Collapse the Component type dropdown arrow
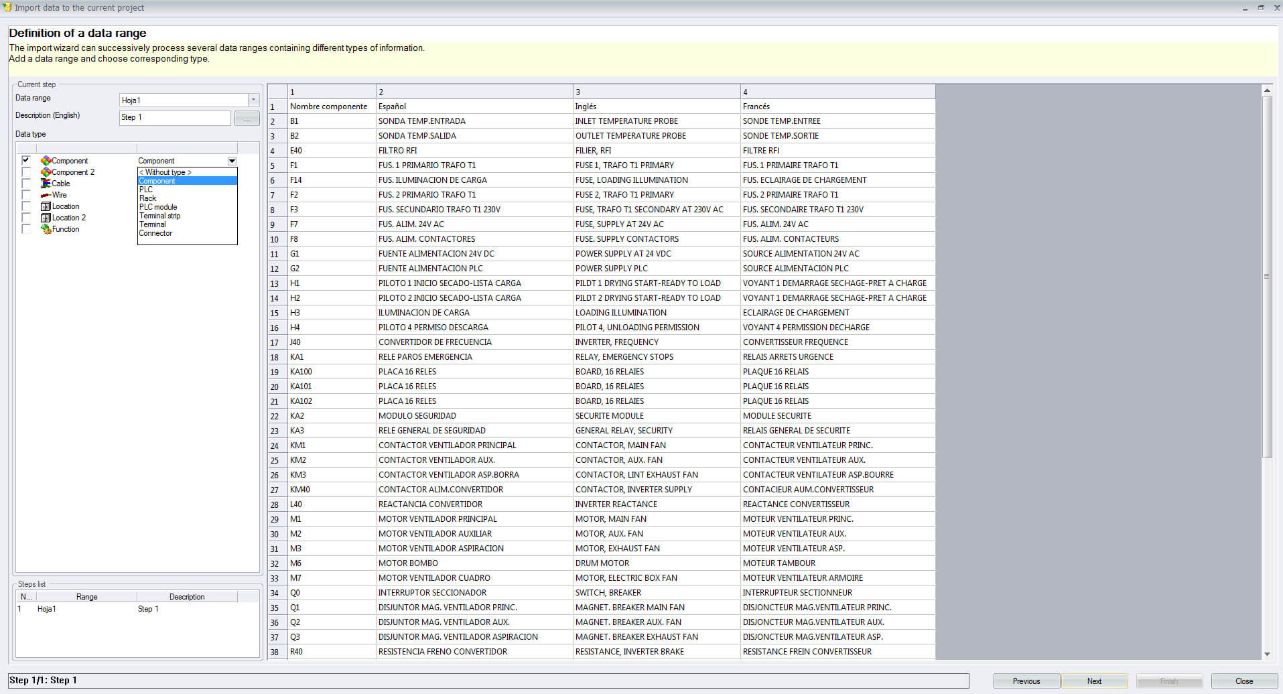 [x=232, y=161]
